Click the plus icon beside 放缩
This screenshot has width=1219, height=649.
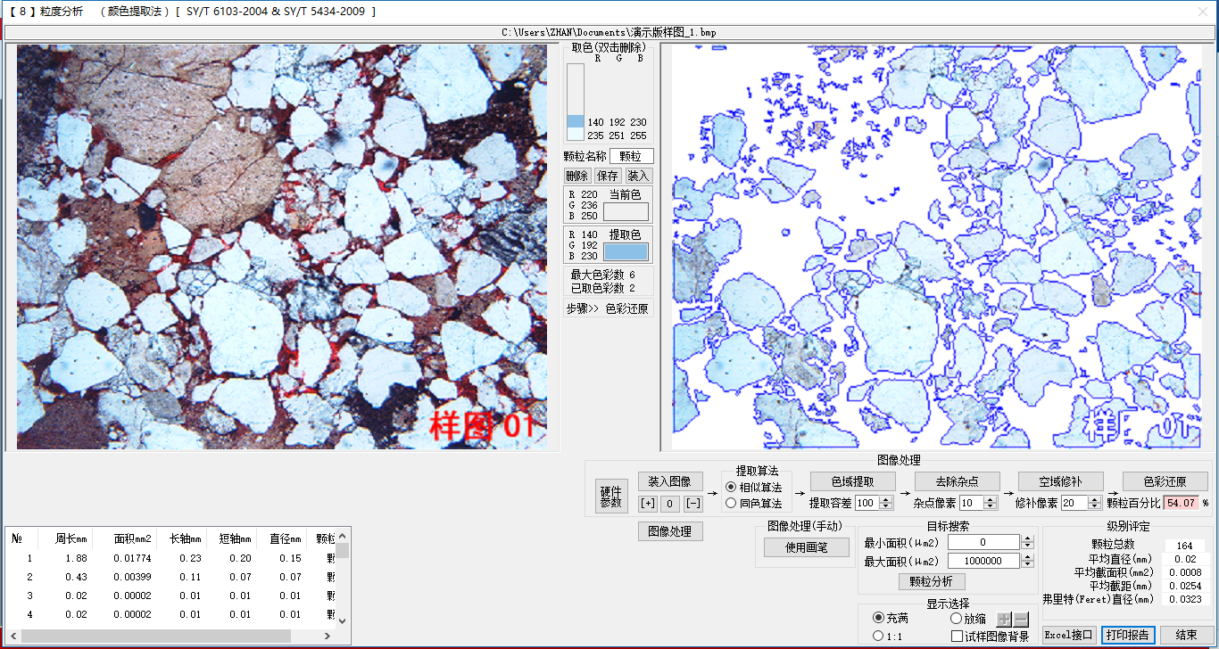(1004, 620)
